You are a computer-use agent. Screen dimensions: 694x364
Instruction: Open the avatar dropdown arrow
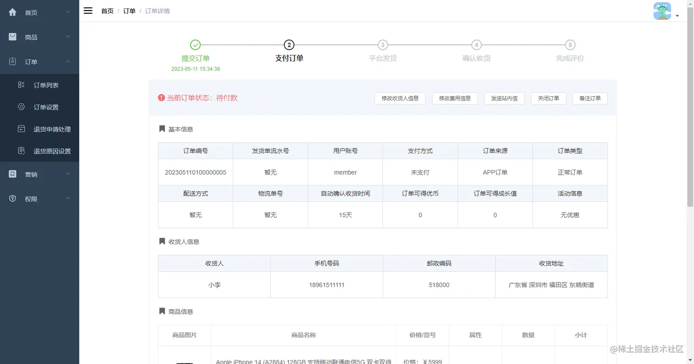[x=677, y=16]
